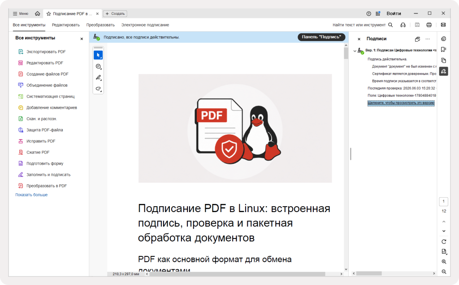
Task: Click the page display settings icon
Action: 444,252
